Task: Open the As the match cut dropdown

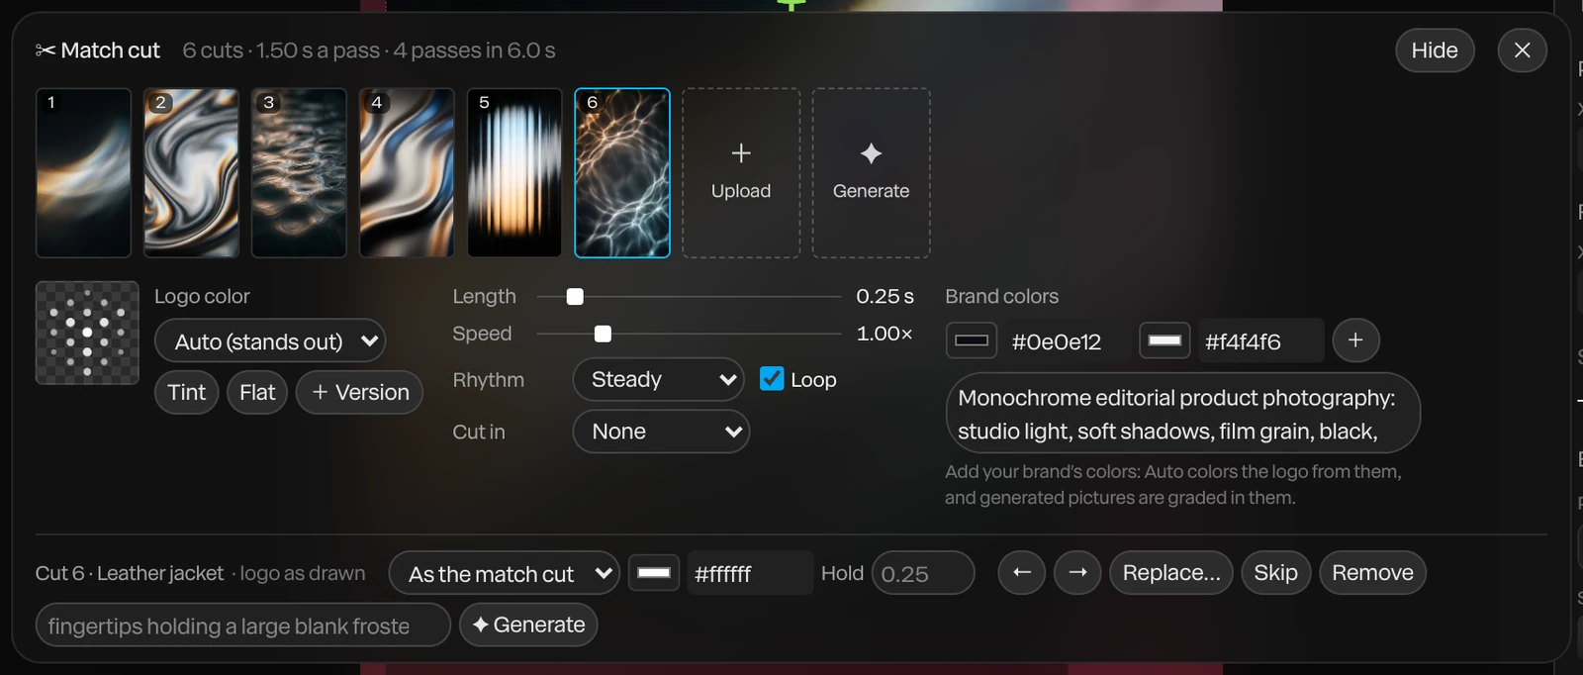Action: tap(505, 573)
